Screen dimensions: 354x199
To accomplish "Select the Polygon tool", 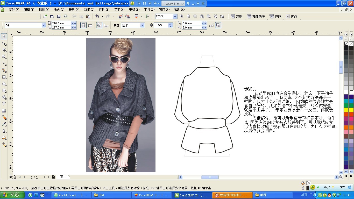I will pos(4,90).
